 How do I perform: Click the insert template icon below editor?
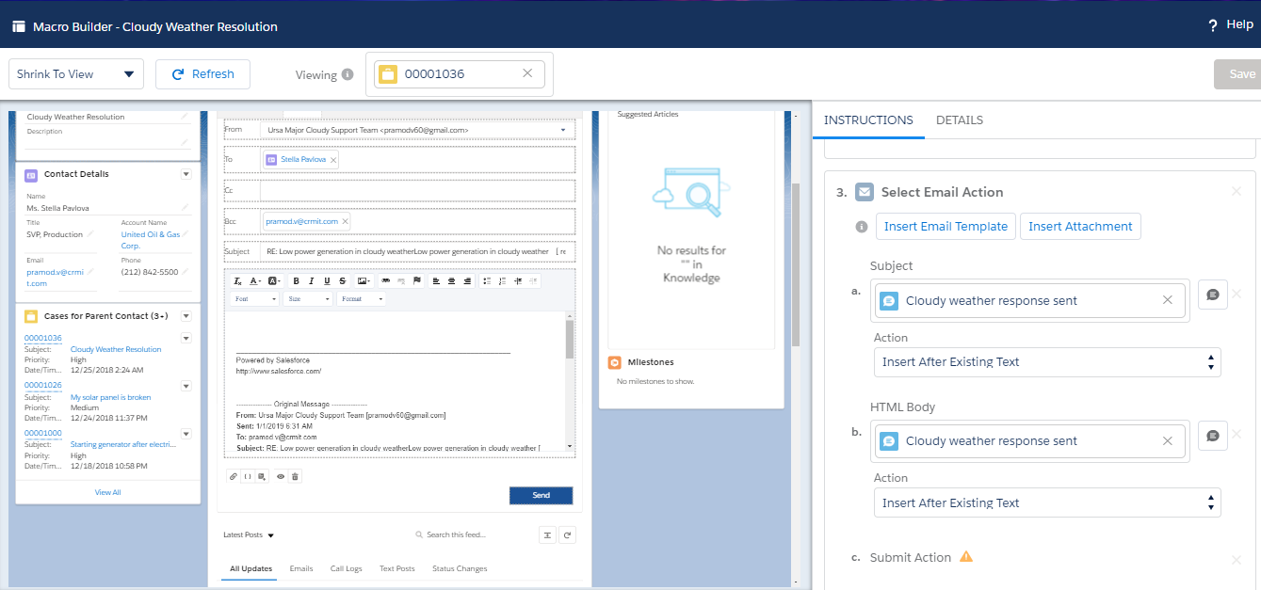(262, 476)
